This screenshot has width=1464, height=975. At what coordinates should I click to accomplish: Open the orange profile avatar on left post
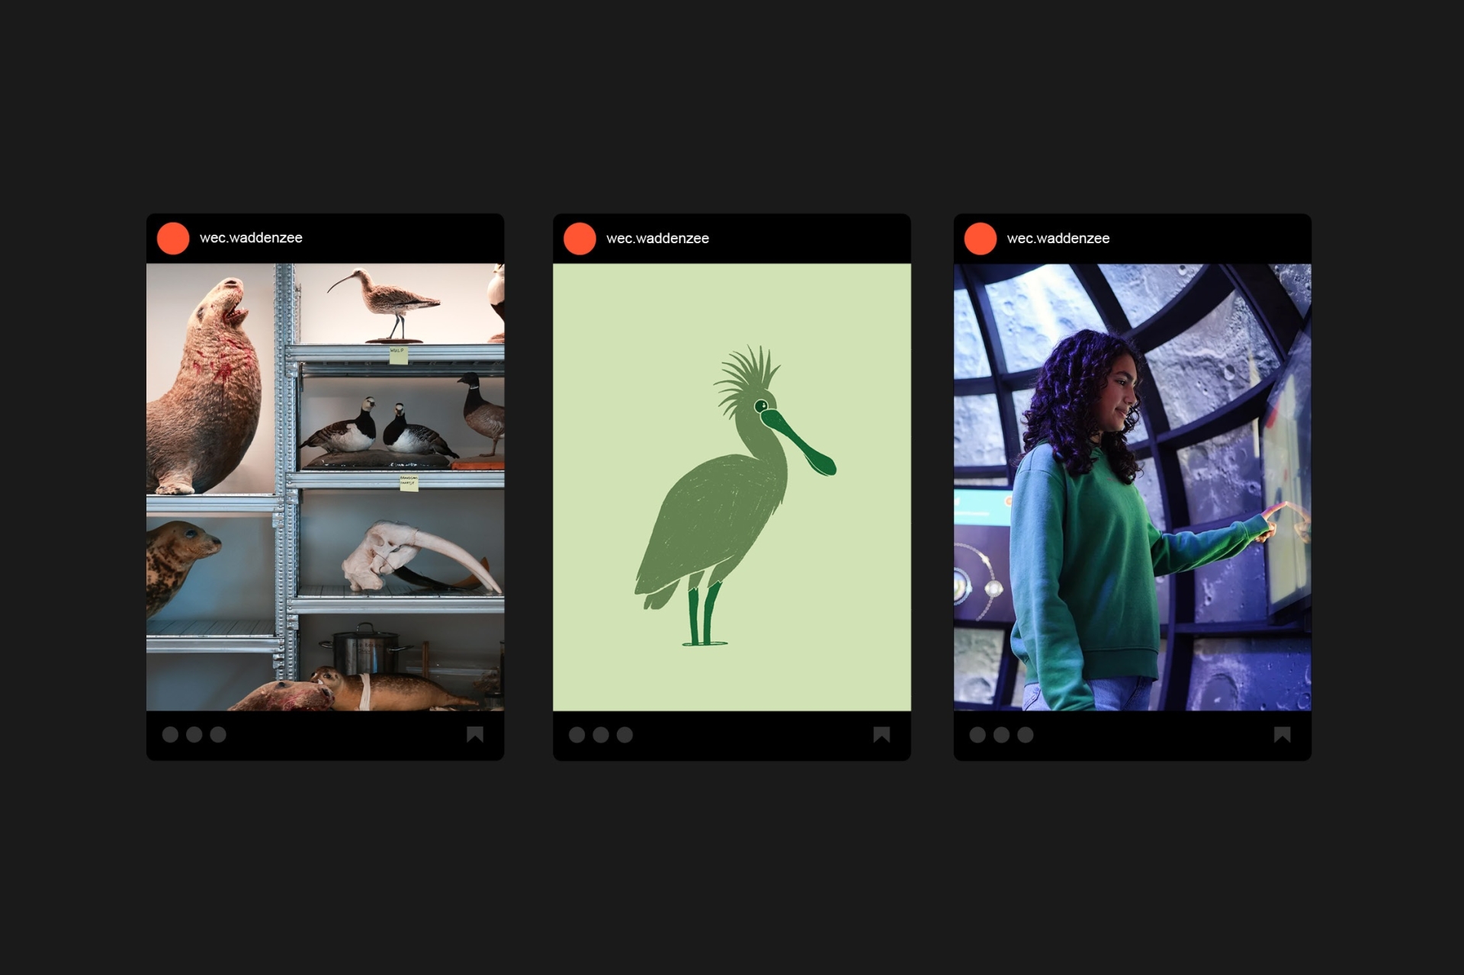(x=173, y=239)
